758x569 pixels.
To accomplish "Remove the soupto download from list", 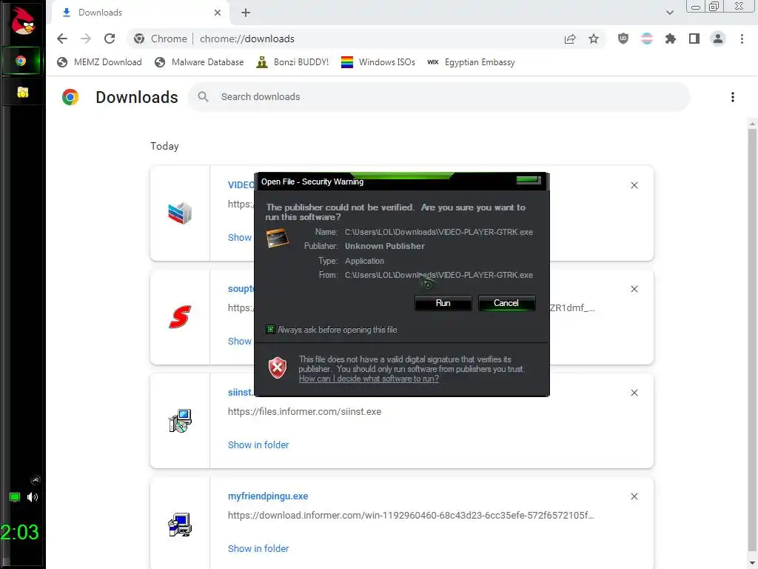I will pos(634,289).
